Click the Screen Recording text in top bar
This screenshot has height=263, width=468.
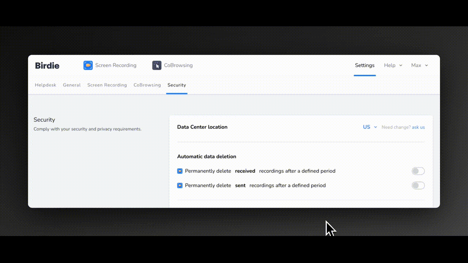(x=116, y=65)
